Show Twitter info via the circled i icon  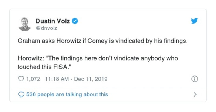pos(195,79)
